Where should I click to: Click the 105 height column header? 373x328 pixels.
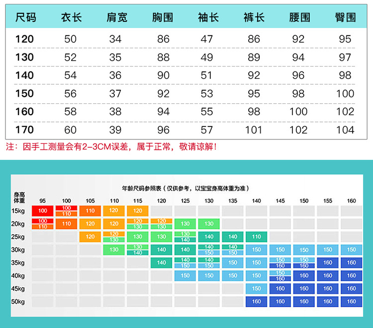[x=90, y=201]
